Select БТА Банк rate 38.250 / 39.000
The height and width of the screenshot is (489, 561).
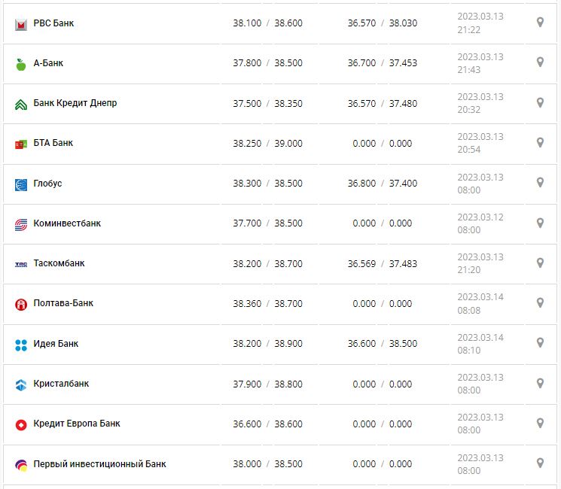click(x=267, y=143)
